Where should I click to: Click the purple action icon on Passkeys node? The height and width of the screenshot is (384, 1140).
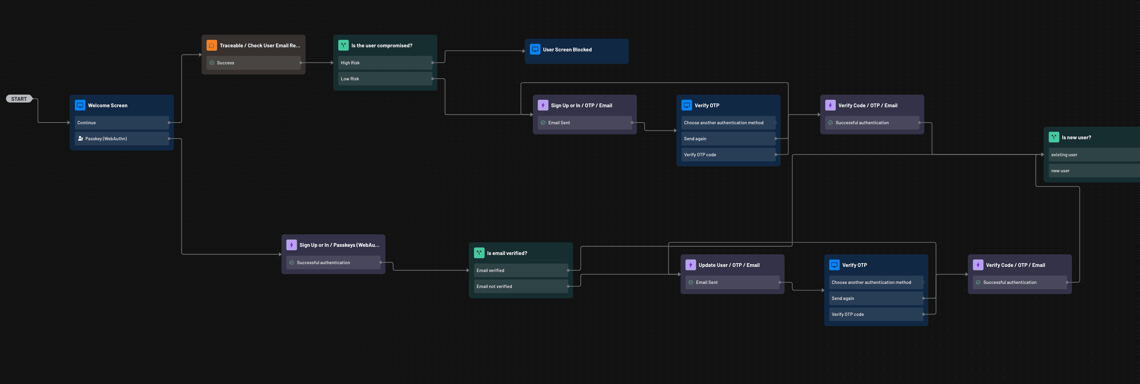point(292,245)
